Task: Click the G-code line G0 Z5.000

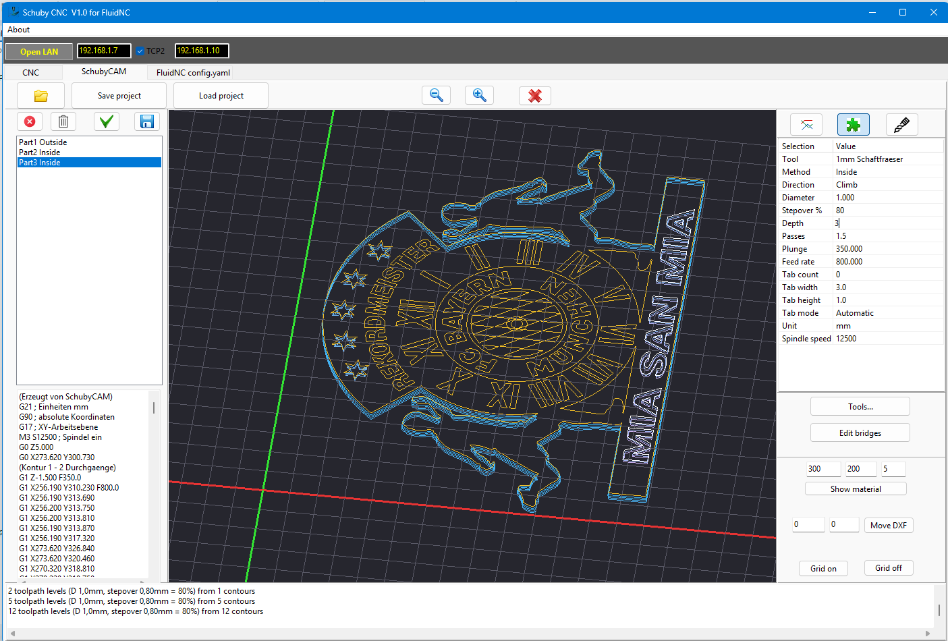Action: (36, 447)
